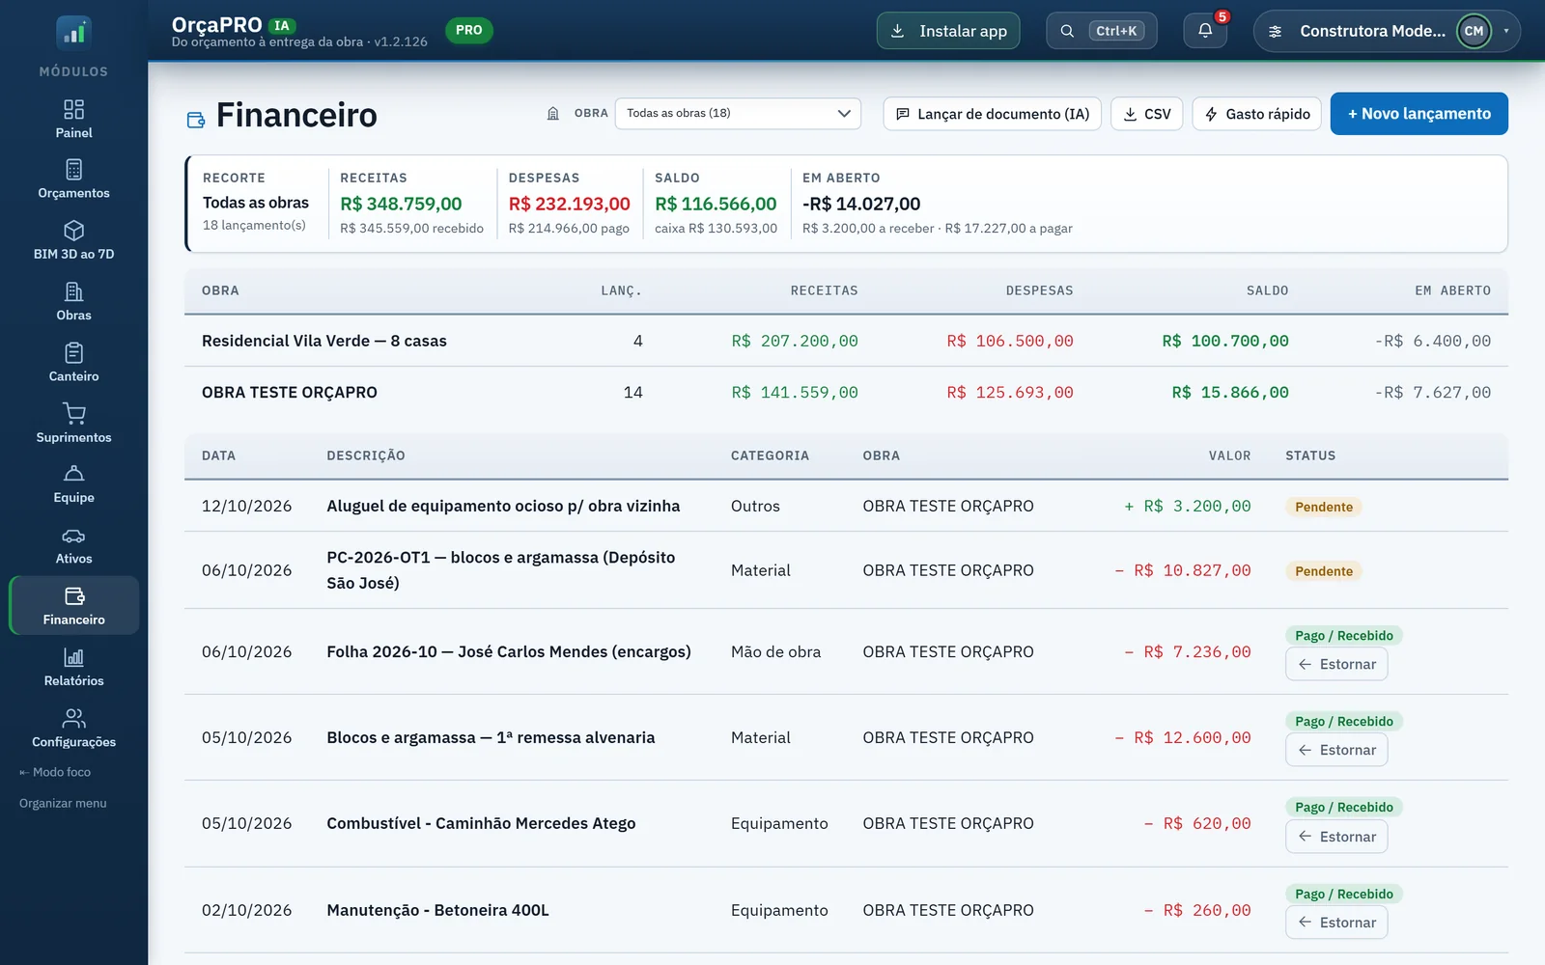Open the Painel module

73,120
